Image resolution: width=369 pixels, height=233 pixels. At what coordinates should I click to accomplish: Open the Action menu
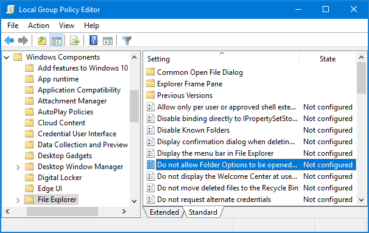pyautogui.click(x=38, y=26)
